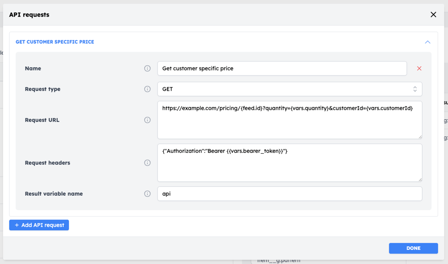Focus the Result variable name field
Image resolution: width=448 pixels, height=264 pixels.
290,194
